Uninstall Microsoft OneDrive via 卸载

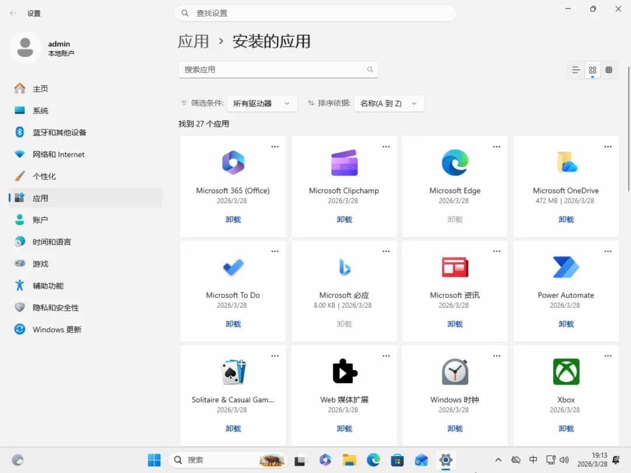coord(566,220)
